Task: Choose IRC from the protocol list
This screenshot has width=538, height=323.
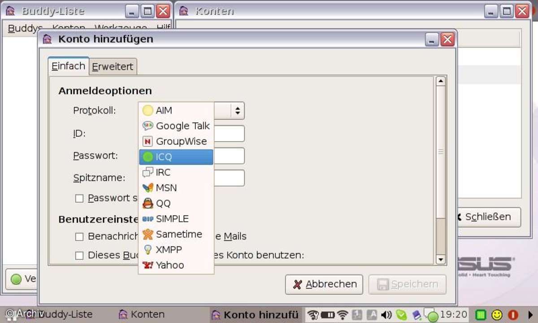Action: pos(176,172)
